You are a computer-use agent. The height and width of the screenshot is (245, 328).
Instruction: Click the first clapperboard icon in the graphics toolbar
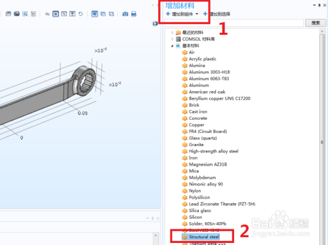pos(9,14)
